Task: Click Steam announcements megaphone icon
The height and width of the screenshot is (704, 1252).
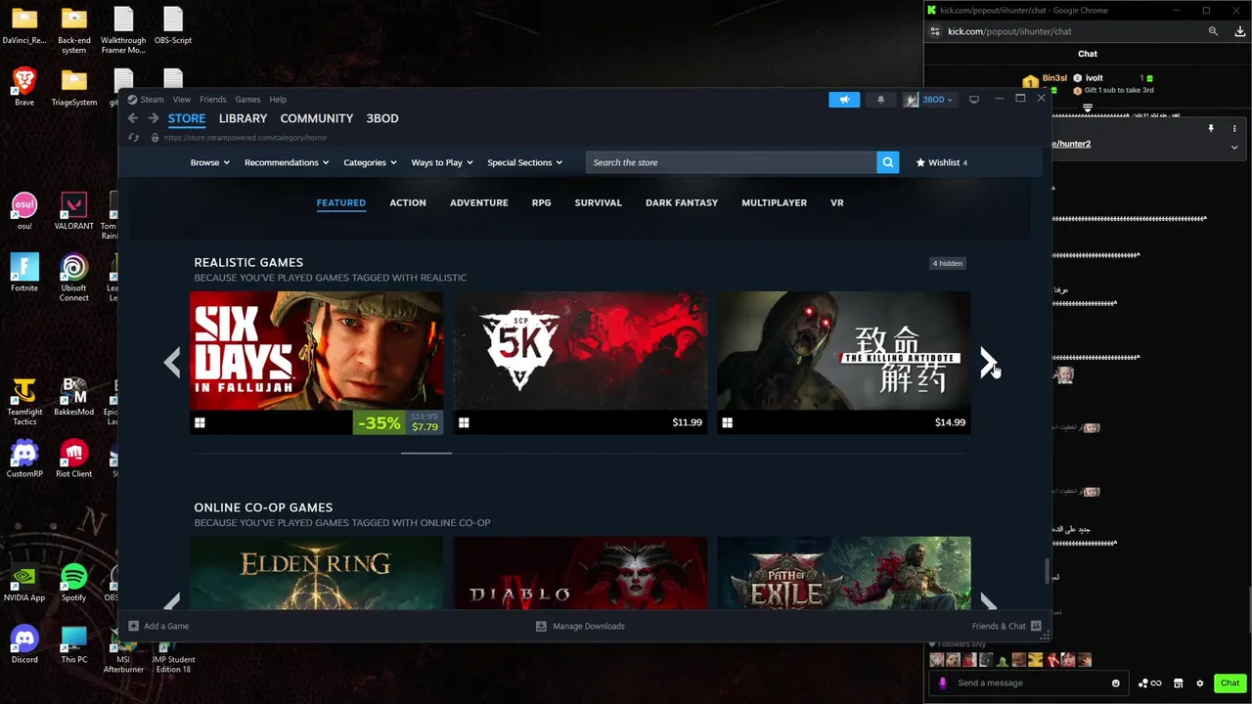Action: pos(844,99)
